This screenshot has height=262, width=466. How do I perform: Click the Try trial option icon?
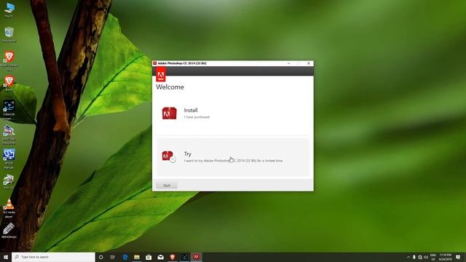point(169,156)
